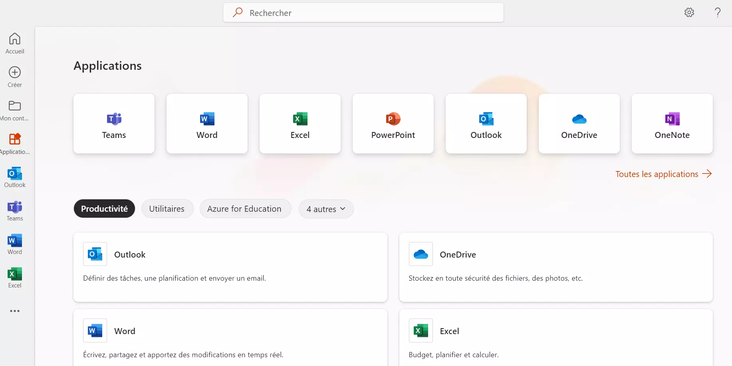
Task: Show more apps via ellipsis icon
Action: [x=15, y=311]
